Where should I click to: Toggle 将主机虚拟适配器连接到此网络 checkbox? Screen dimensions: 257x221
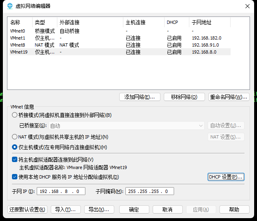pos(14,160)
